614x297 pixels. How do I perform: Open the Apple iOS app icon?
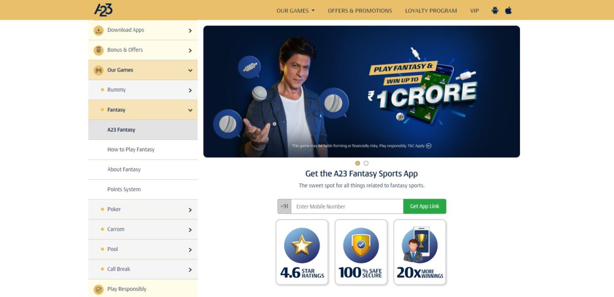(x=508, y=11)
